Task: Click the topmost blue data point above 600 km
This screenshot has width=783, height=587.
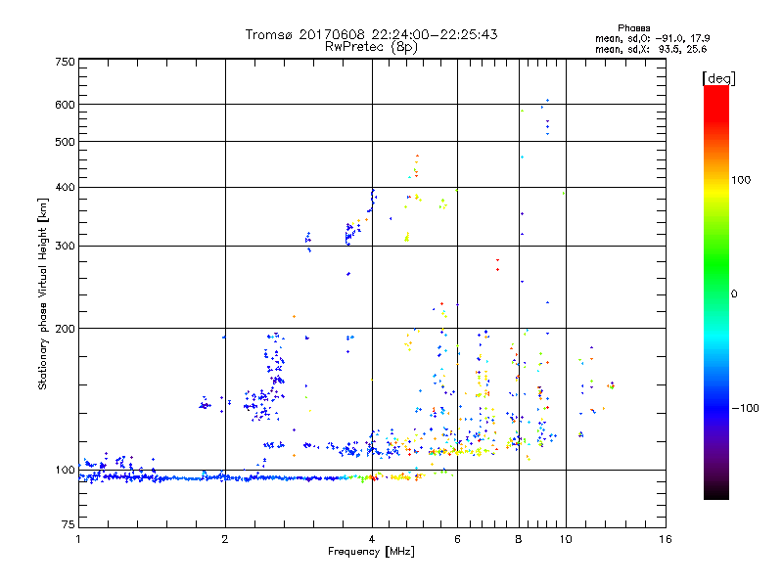Action: 547,101
